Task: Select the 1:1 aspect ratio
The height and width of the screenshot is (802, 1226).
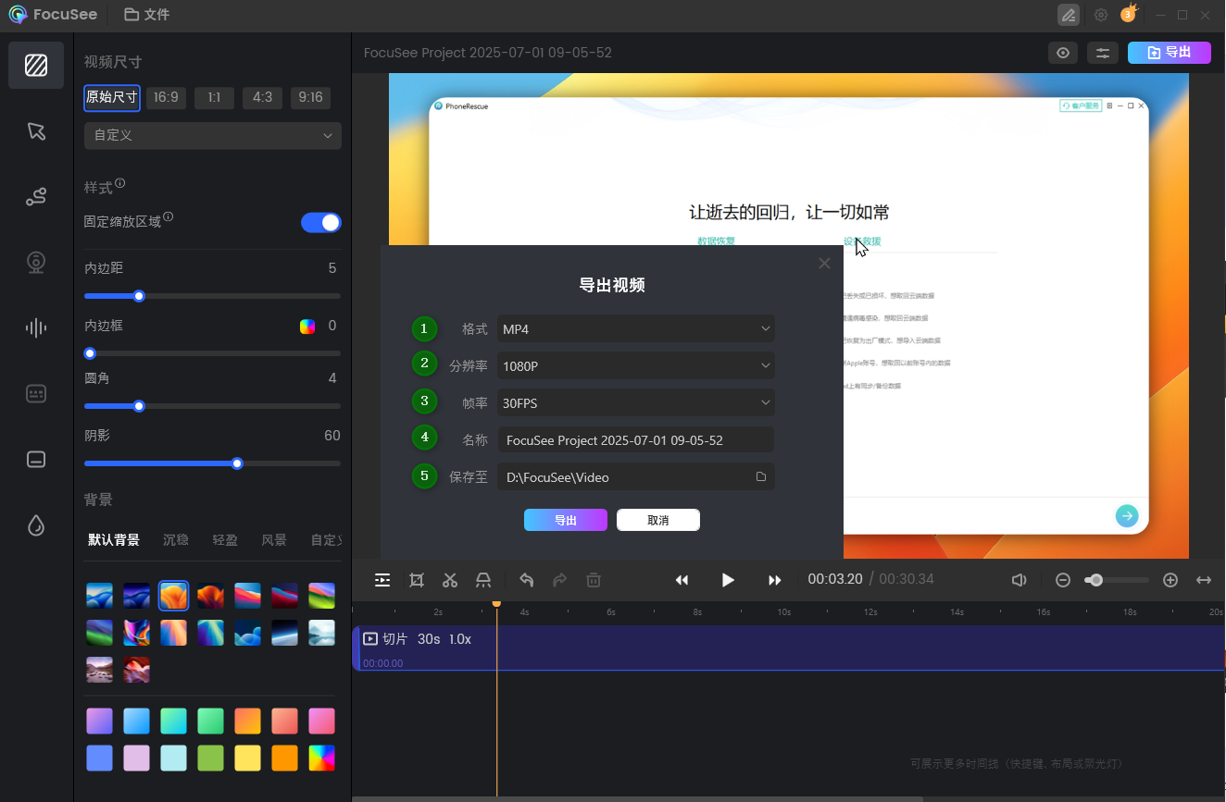Action: (x=214, y=97)
